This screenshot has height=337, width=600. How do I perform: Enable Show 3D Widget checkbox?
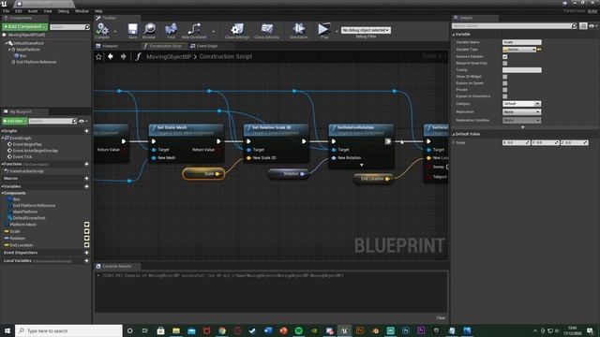pos(504,77)
